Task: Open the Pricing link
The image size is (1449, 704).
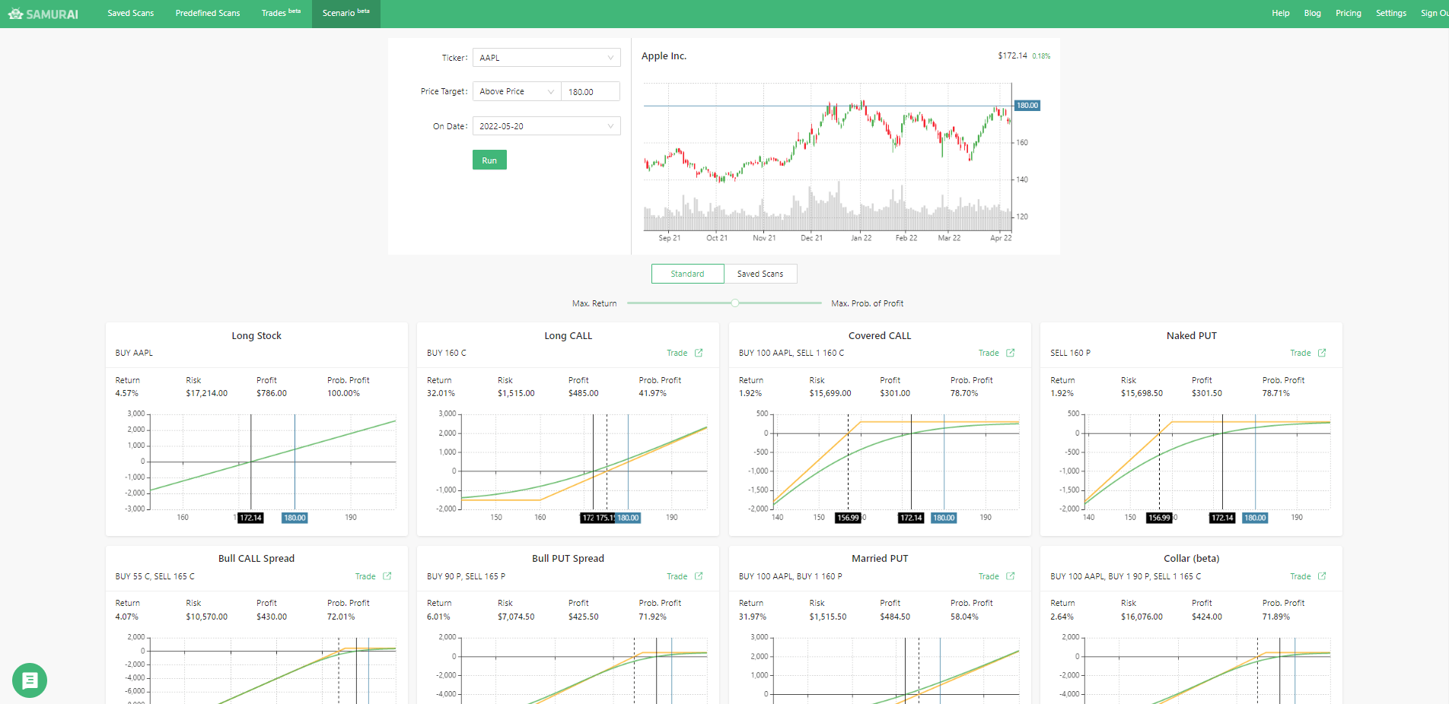Action: [x=1349, y=14]
